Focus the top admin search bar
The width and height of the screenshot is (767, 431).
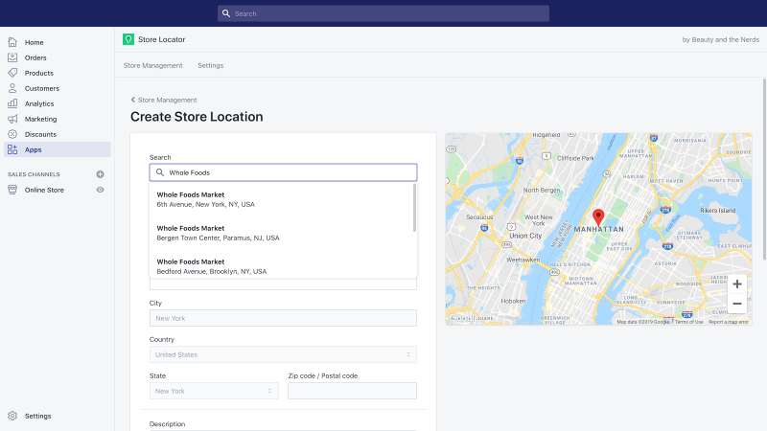click(x=383, y=13)
